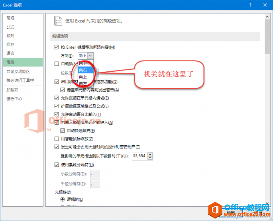Viewport: 273px width, 221px height.
Task: Click the scrollbar up arrow
Action: coord(267,17)
